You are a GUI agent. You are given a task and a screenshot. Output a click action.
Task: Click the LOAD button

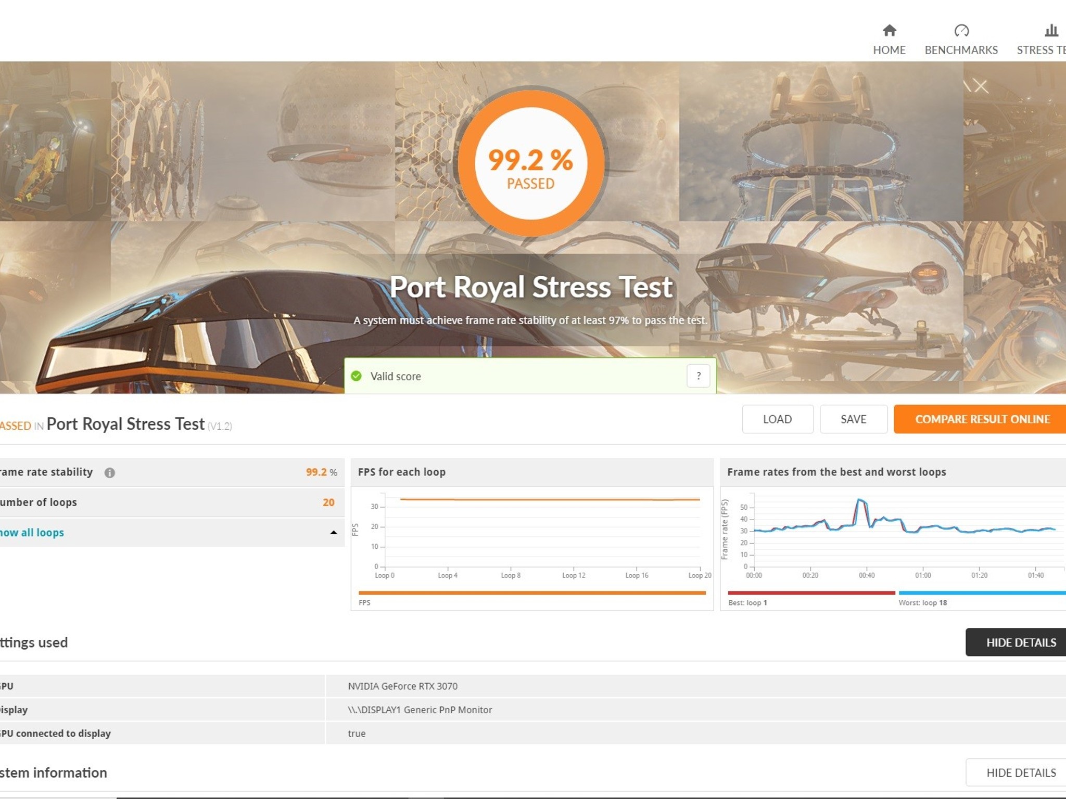tap(777, 419)
